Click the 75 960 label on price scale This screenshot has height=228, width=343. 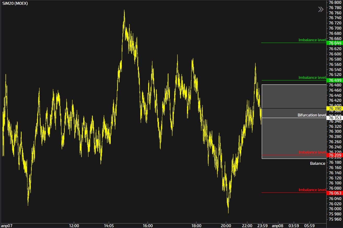click(x=335, y=219)
